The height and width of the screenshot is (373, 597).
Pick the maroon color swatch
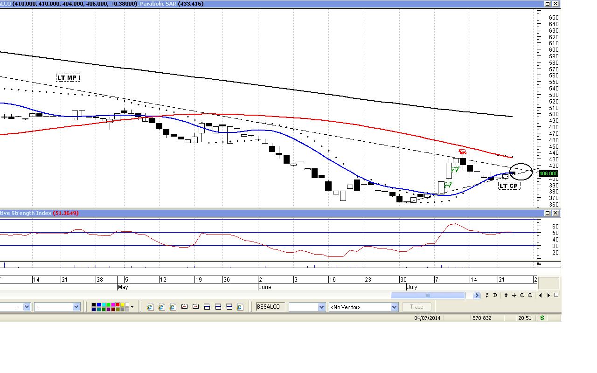point(113,309)
